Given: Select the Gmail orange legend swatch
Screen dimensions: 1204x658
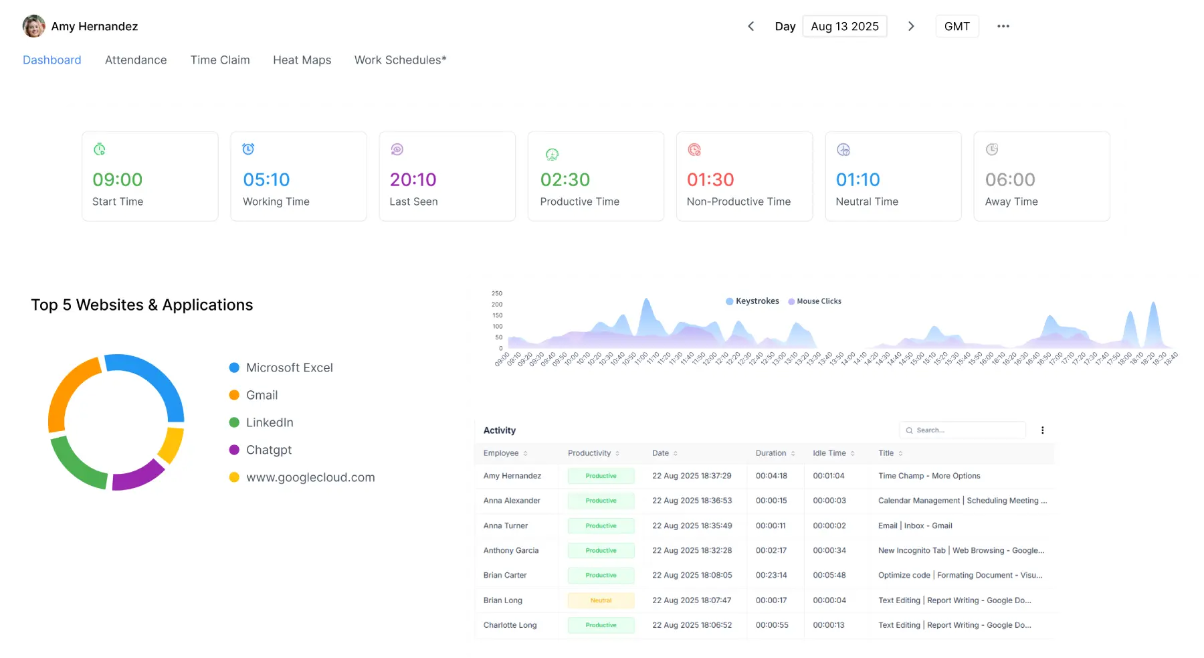Looking at the screenshot, I should [234, 395].
